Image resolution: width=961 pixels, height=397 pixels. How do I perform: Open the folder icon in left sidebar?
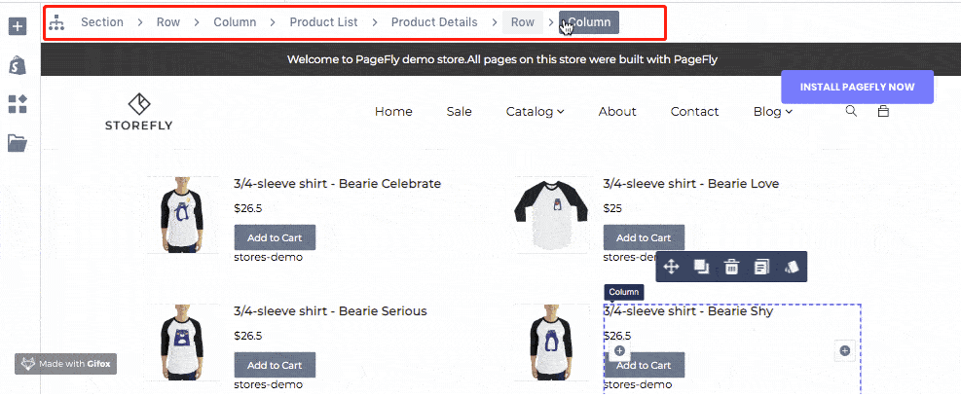click(x=18, y=143)
